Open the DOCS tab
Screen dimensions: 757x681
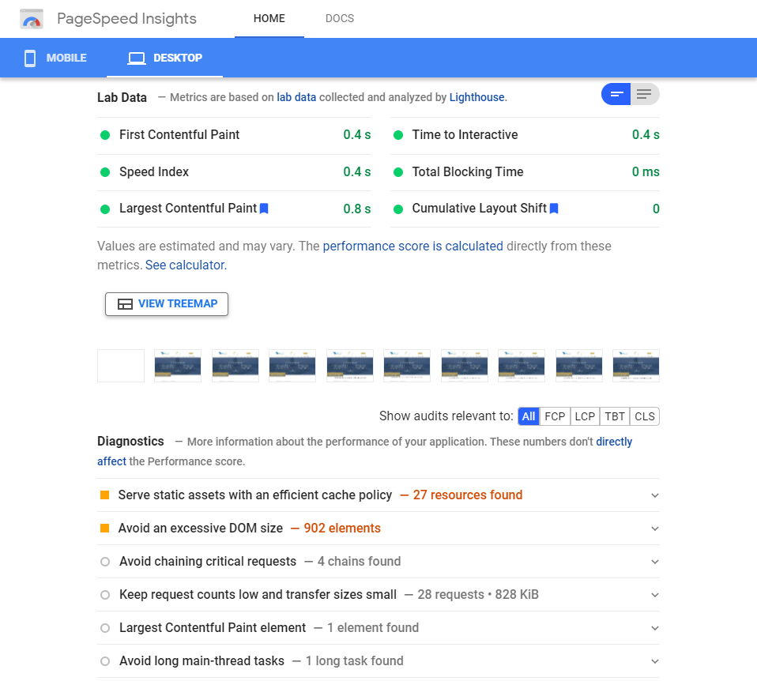tap(340, 18)
